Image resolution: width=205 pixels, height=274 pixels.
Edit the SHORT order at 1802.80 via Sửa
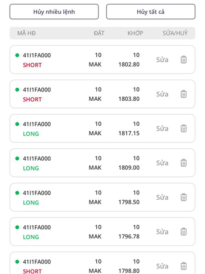(x=162, y=60)
